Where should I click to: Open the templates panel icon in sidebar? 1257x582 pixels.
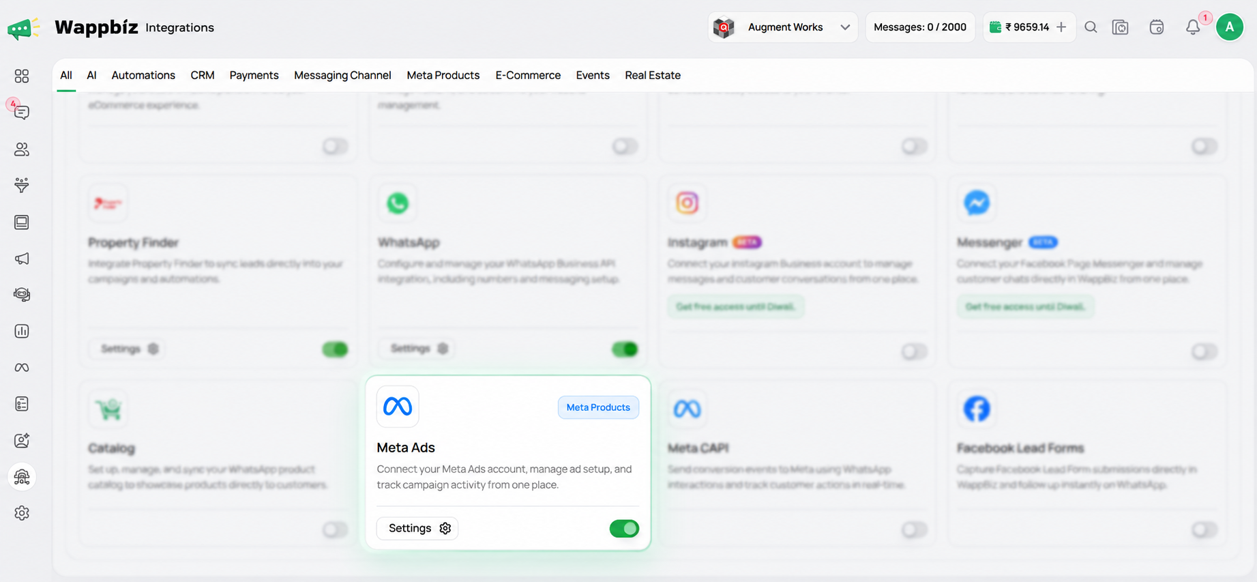(22, 222)
